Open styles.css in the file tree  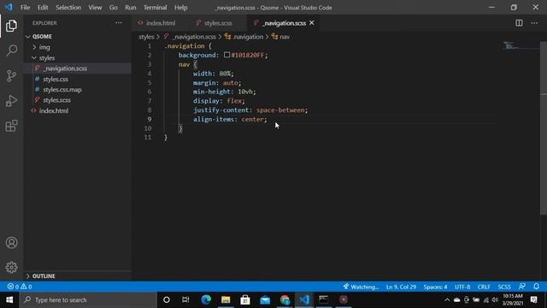coord(56,80)
